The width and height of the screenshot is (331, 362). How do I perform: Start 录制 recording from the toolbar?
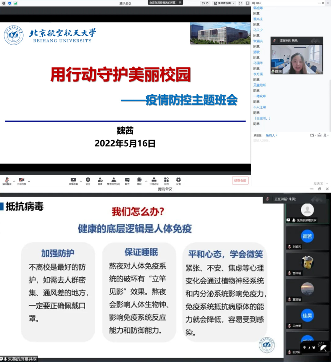pyautogui.click(x=139, y=180)
